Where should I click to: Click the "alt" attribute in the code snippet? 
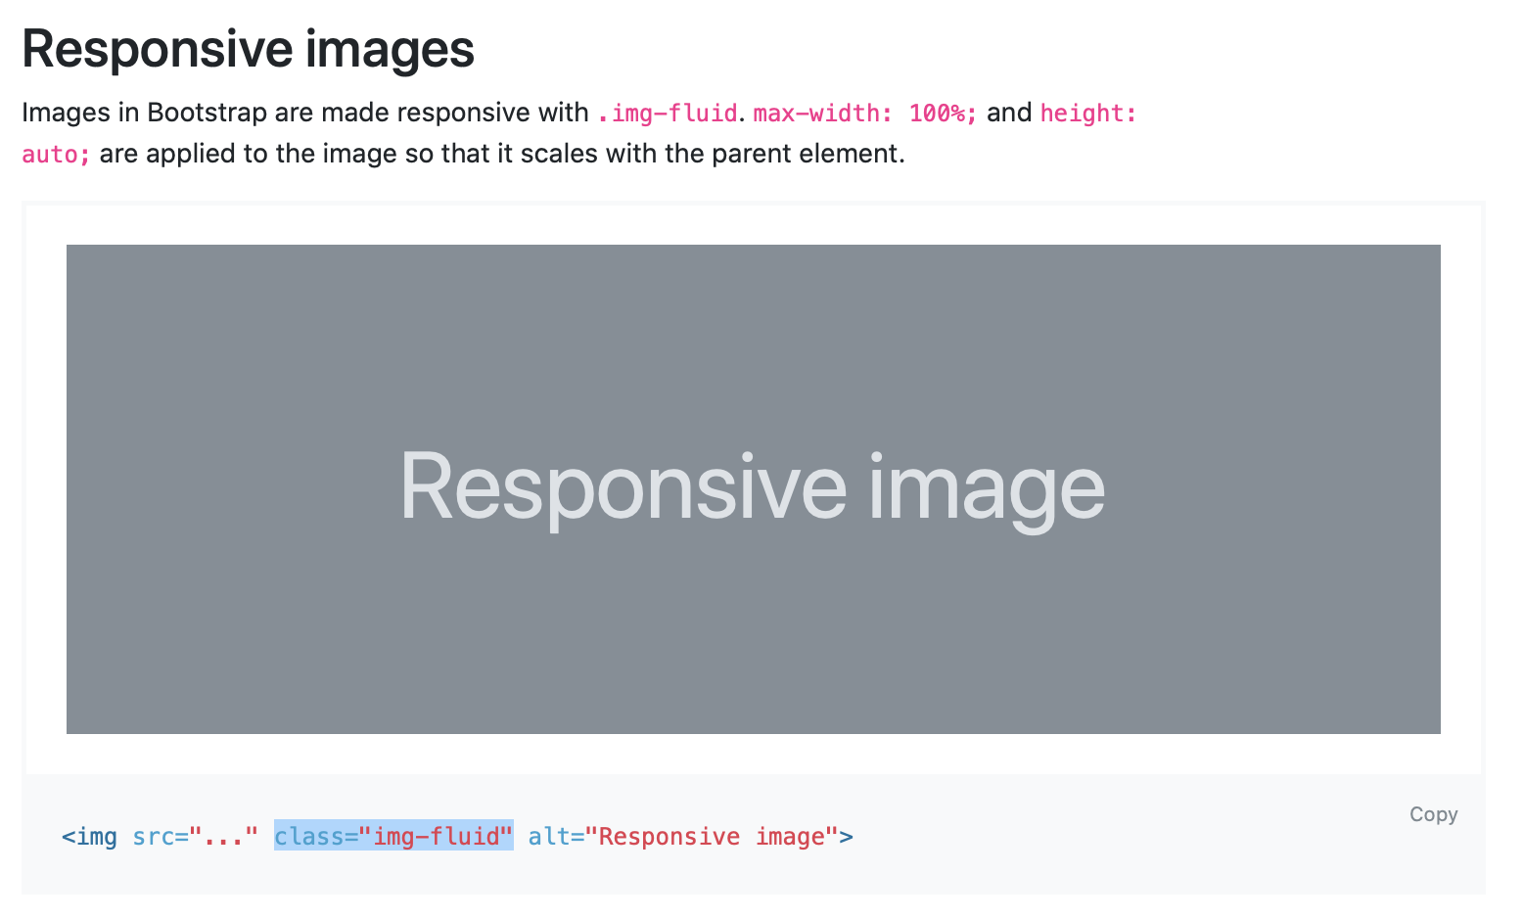click(x=549, y=837)
